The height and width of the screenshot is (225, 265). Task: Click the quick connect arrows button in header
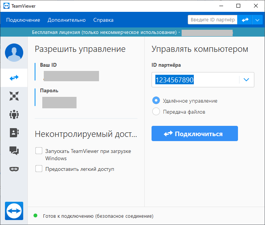245,20
